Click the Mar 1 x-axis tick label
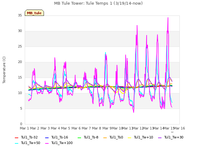The width and height of the screenshot is (198, 149). pyautogui.click(x=24, y=128)
